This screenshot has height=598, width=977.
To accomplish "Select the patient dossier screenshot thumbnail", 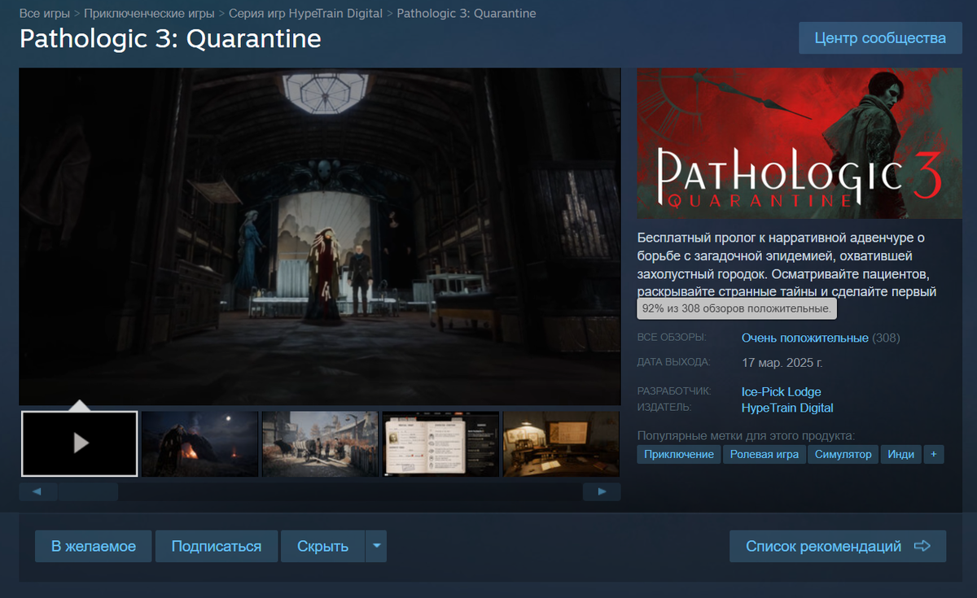I will tap(440, 443).
